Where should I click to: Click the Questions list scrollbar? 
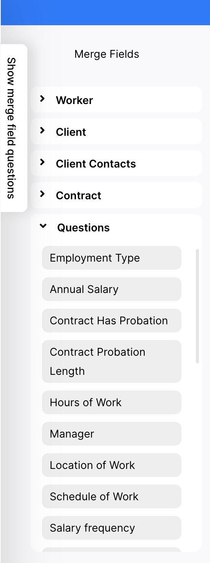click(197, 306)
